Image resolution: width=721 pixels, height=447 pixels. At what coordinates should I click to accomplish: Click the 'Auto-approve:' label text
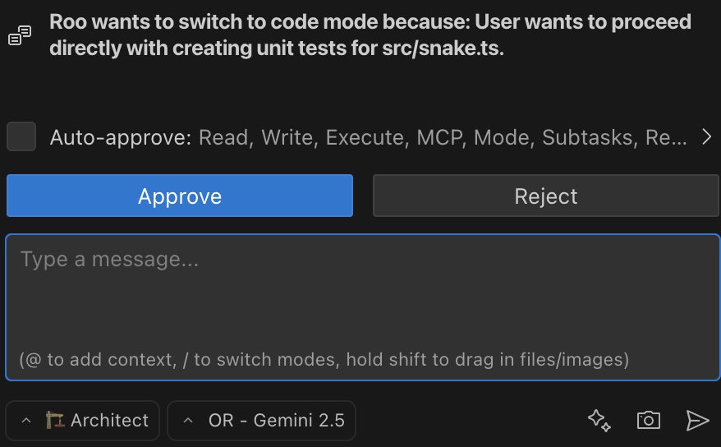(121, 137)
